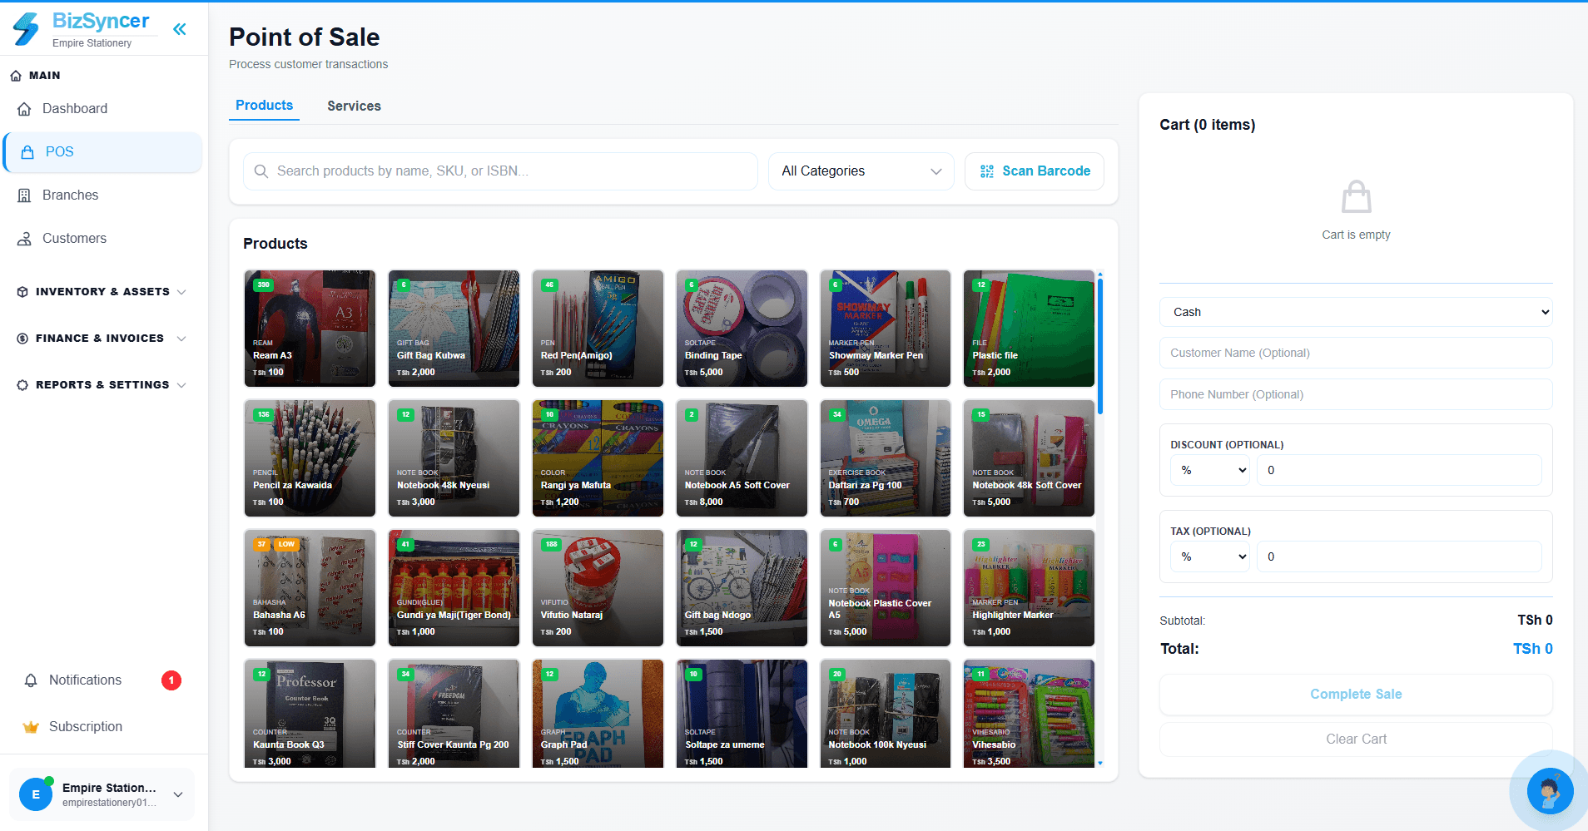Select Binding Tape product card
The image size is (1588, 831).
(742, 328)
